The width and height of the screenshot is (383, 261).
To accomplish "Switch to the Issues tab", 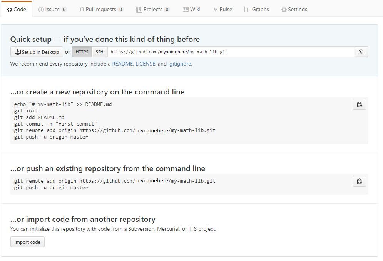I will click(52, 9).
